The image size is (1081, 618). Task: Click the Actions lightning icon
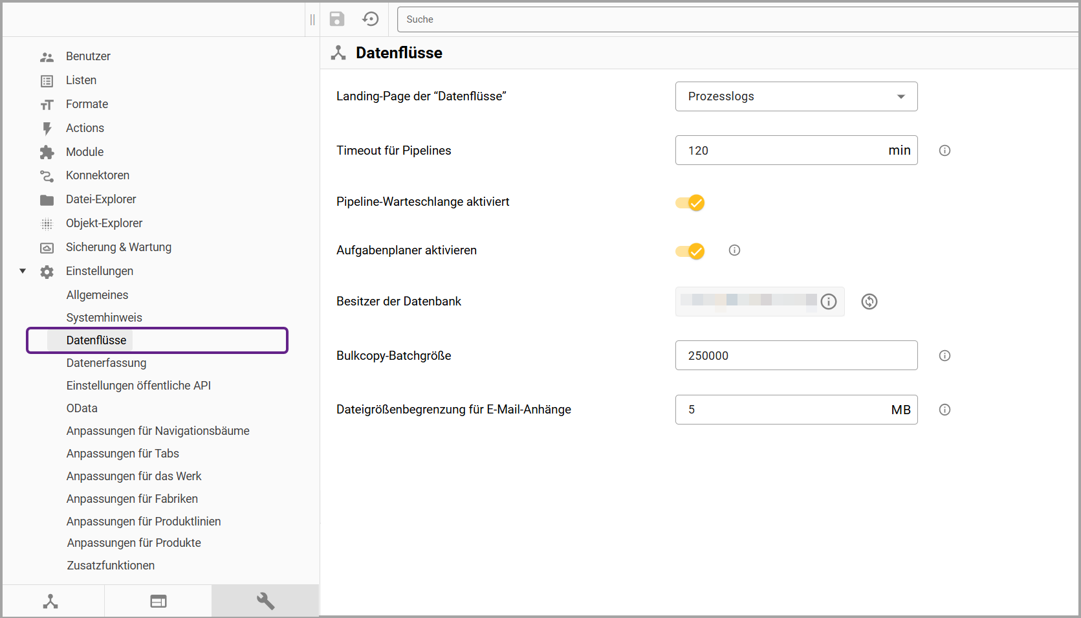[47, 129]
